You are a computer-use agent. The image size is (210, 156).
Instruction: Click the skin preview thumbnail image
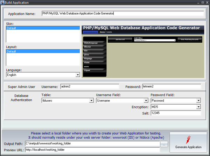pyautogui.click(x=143, y=52)
